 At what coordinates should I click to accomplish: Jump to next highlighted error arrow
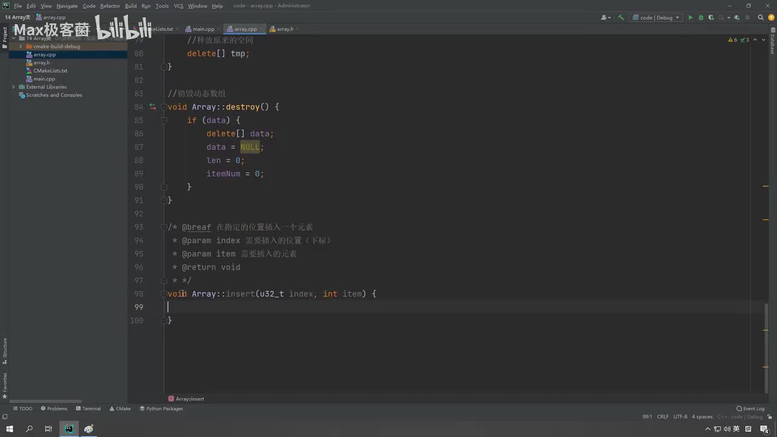[x=762, y=40]
